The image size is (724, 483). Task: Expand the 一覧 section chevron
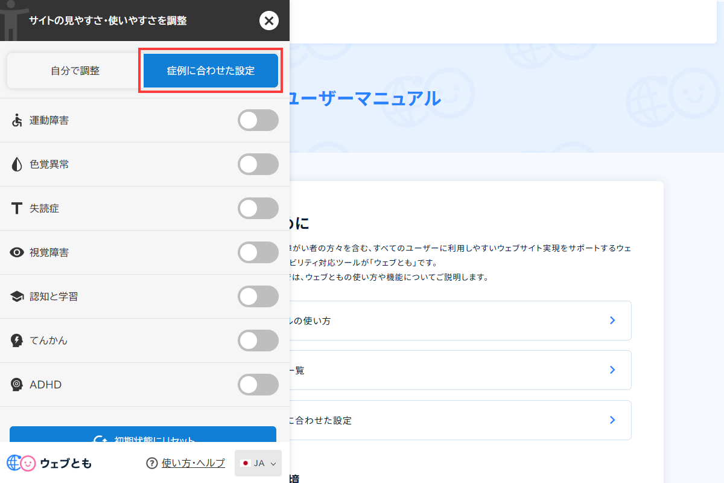point(612,369)
